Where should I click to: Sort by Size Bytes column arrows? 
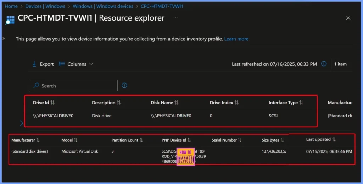(x=282, y=140)
